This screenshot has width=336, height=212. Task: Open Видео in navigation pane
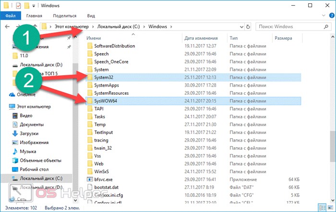[x=26, y=116]
